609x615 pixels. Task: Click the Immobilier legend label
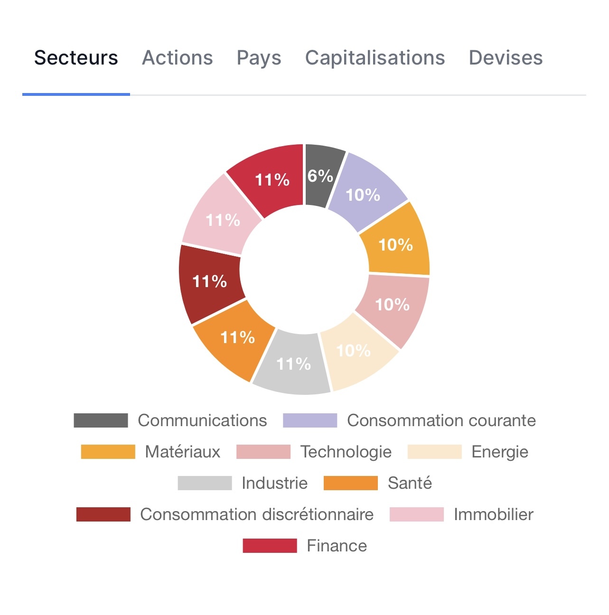point(493,514)
